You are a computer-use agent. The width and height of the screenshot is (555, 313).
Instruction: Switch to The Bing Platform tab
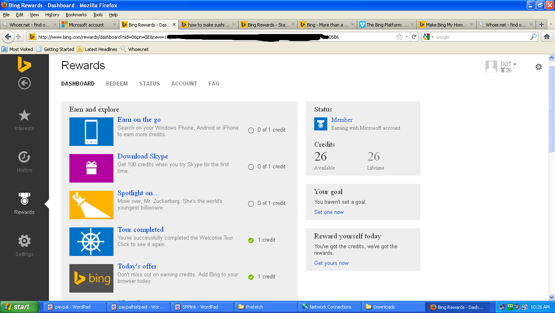pos(386,24)
